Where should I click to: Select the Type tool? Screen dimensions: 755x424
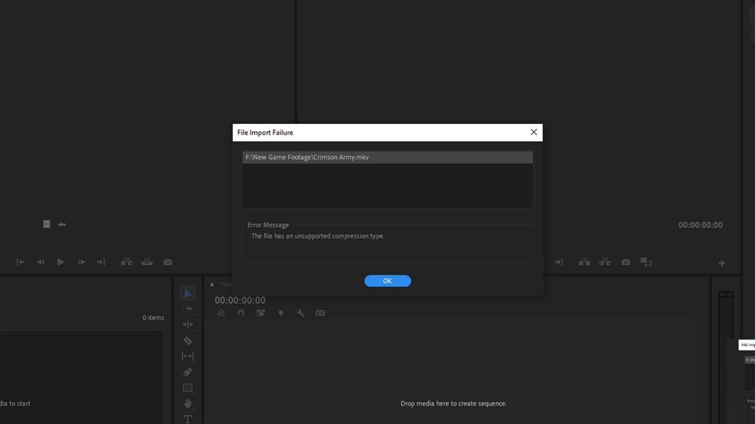(187, 419)
